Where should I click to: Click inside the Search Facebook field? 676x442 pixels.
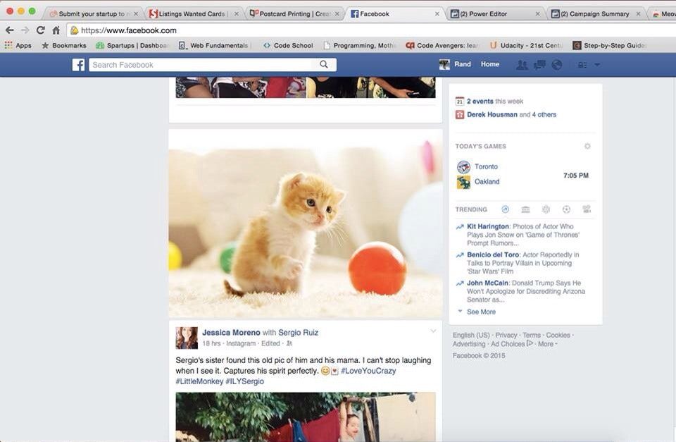coord(197,64)
